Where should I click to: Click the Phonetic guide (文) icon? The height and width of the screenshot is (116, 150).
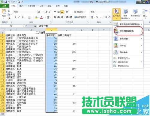point(48,17)
